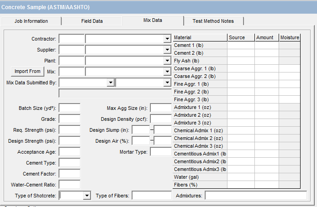
Task: Expand the Type of Shotcrete dropdown
Action: 87,196
